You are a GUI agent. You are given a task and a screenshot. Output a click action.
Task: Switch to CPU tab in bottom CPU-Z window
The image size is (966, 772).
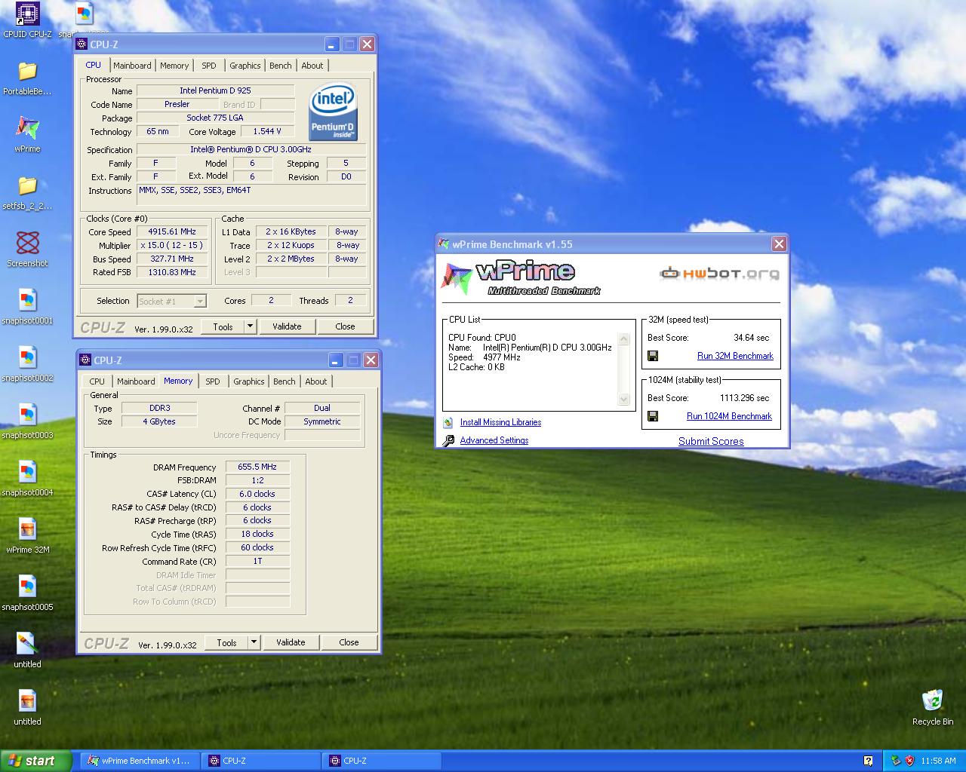tap(97, 381)
